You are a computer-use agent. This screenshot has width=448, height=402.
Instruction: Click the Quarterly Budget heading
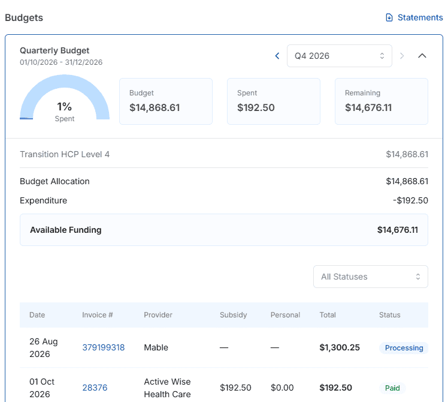[55, 50]
